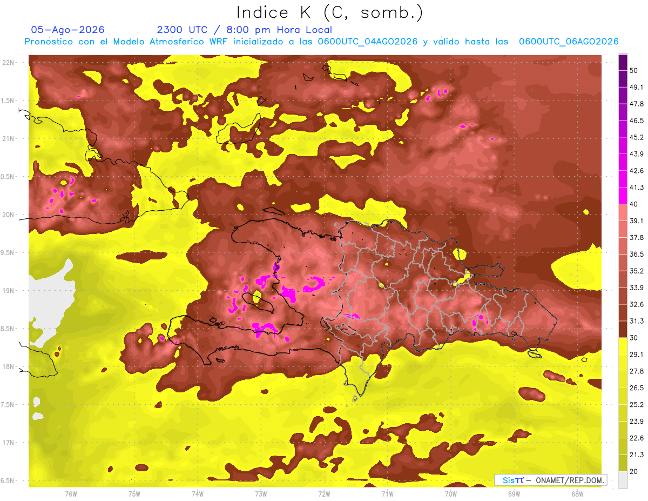Pick the light gray color bar segment below 20
The width and height of the screenshot is (648, 501).
(623, 480)
